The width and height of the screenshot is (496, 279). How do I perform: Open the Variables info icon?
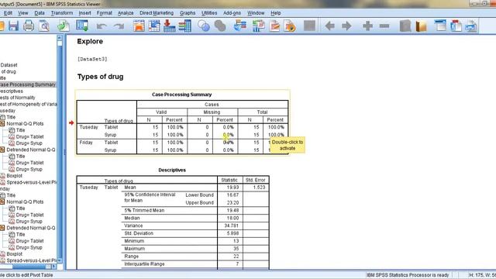(184, 26)
